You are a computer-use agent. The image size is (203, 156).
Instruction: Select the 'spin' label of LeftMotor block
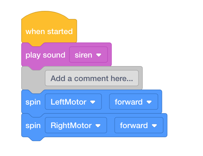33,102
